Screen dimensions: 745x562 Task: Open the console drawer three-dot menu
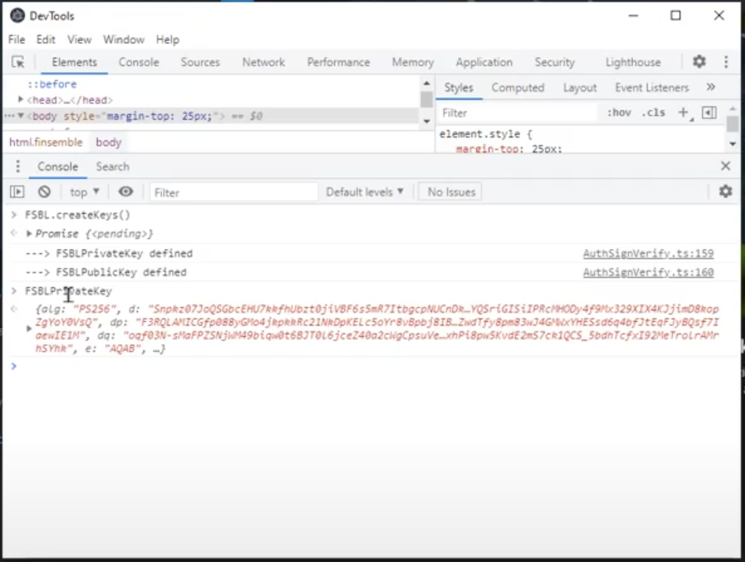(18, 166)
